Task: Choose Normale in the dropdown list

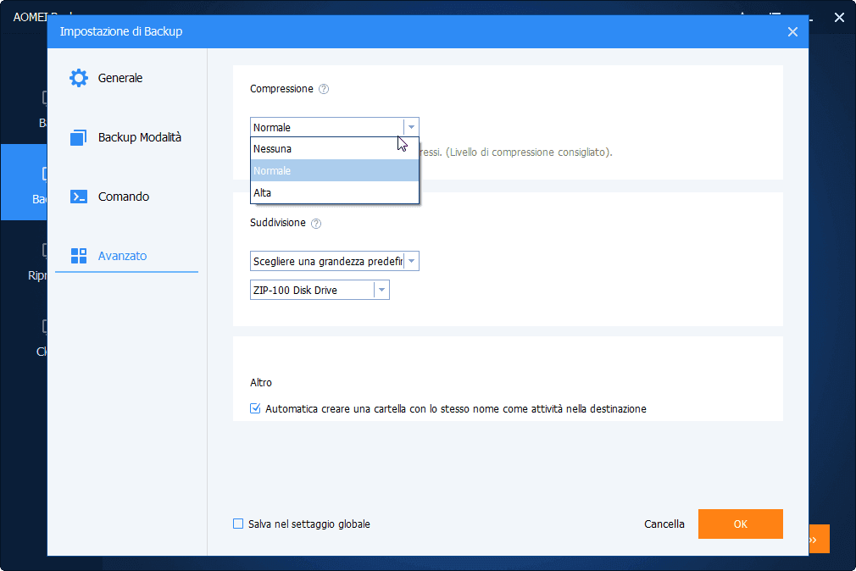Action: tap(335, 170)
